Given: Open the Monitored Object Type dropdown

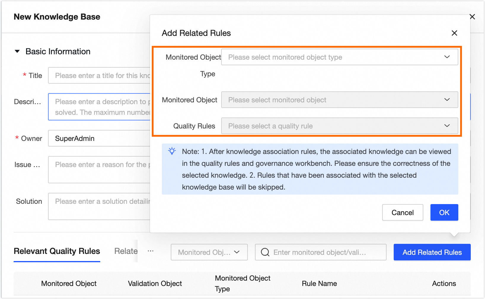Looking at the screenshot, I should (x=339, y=57).
